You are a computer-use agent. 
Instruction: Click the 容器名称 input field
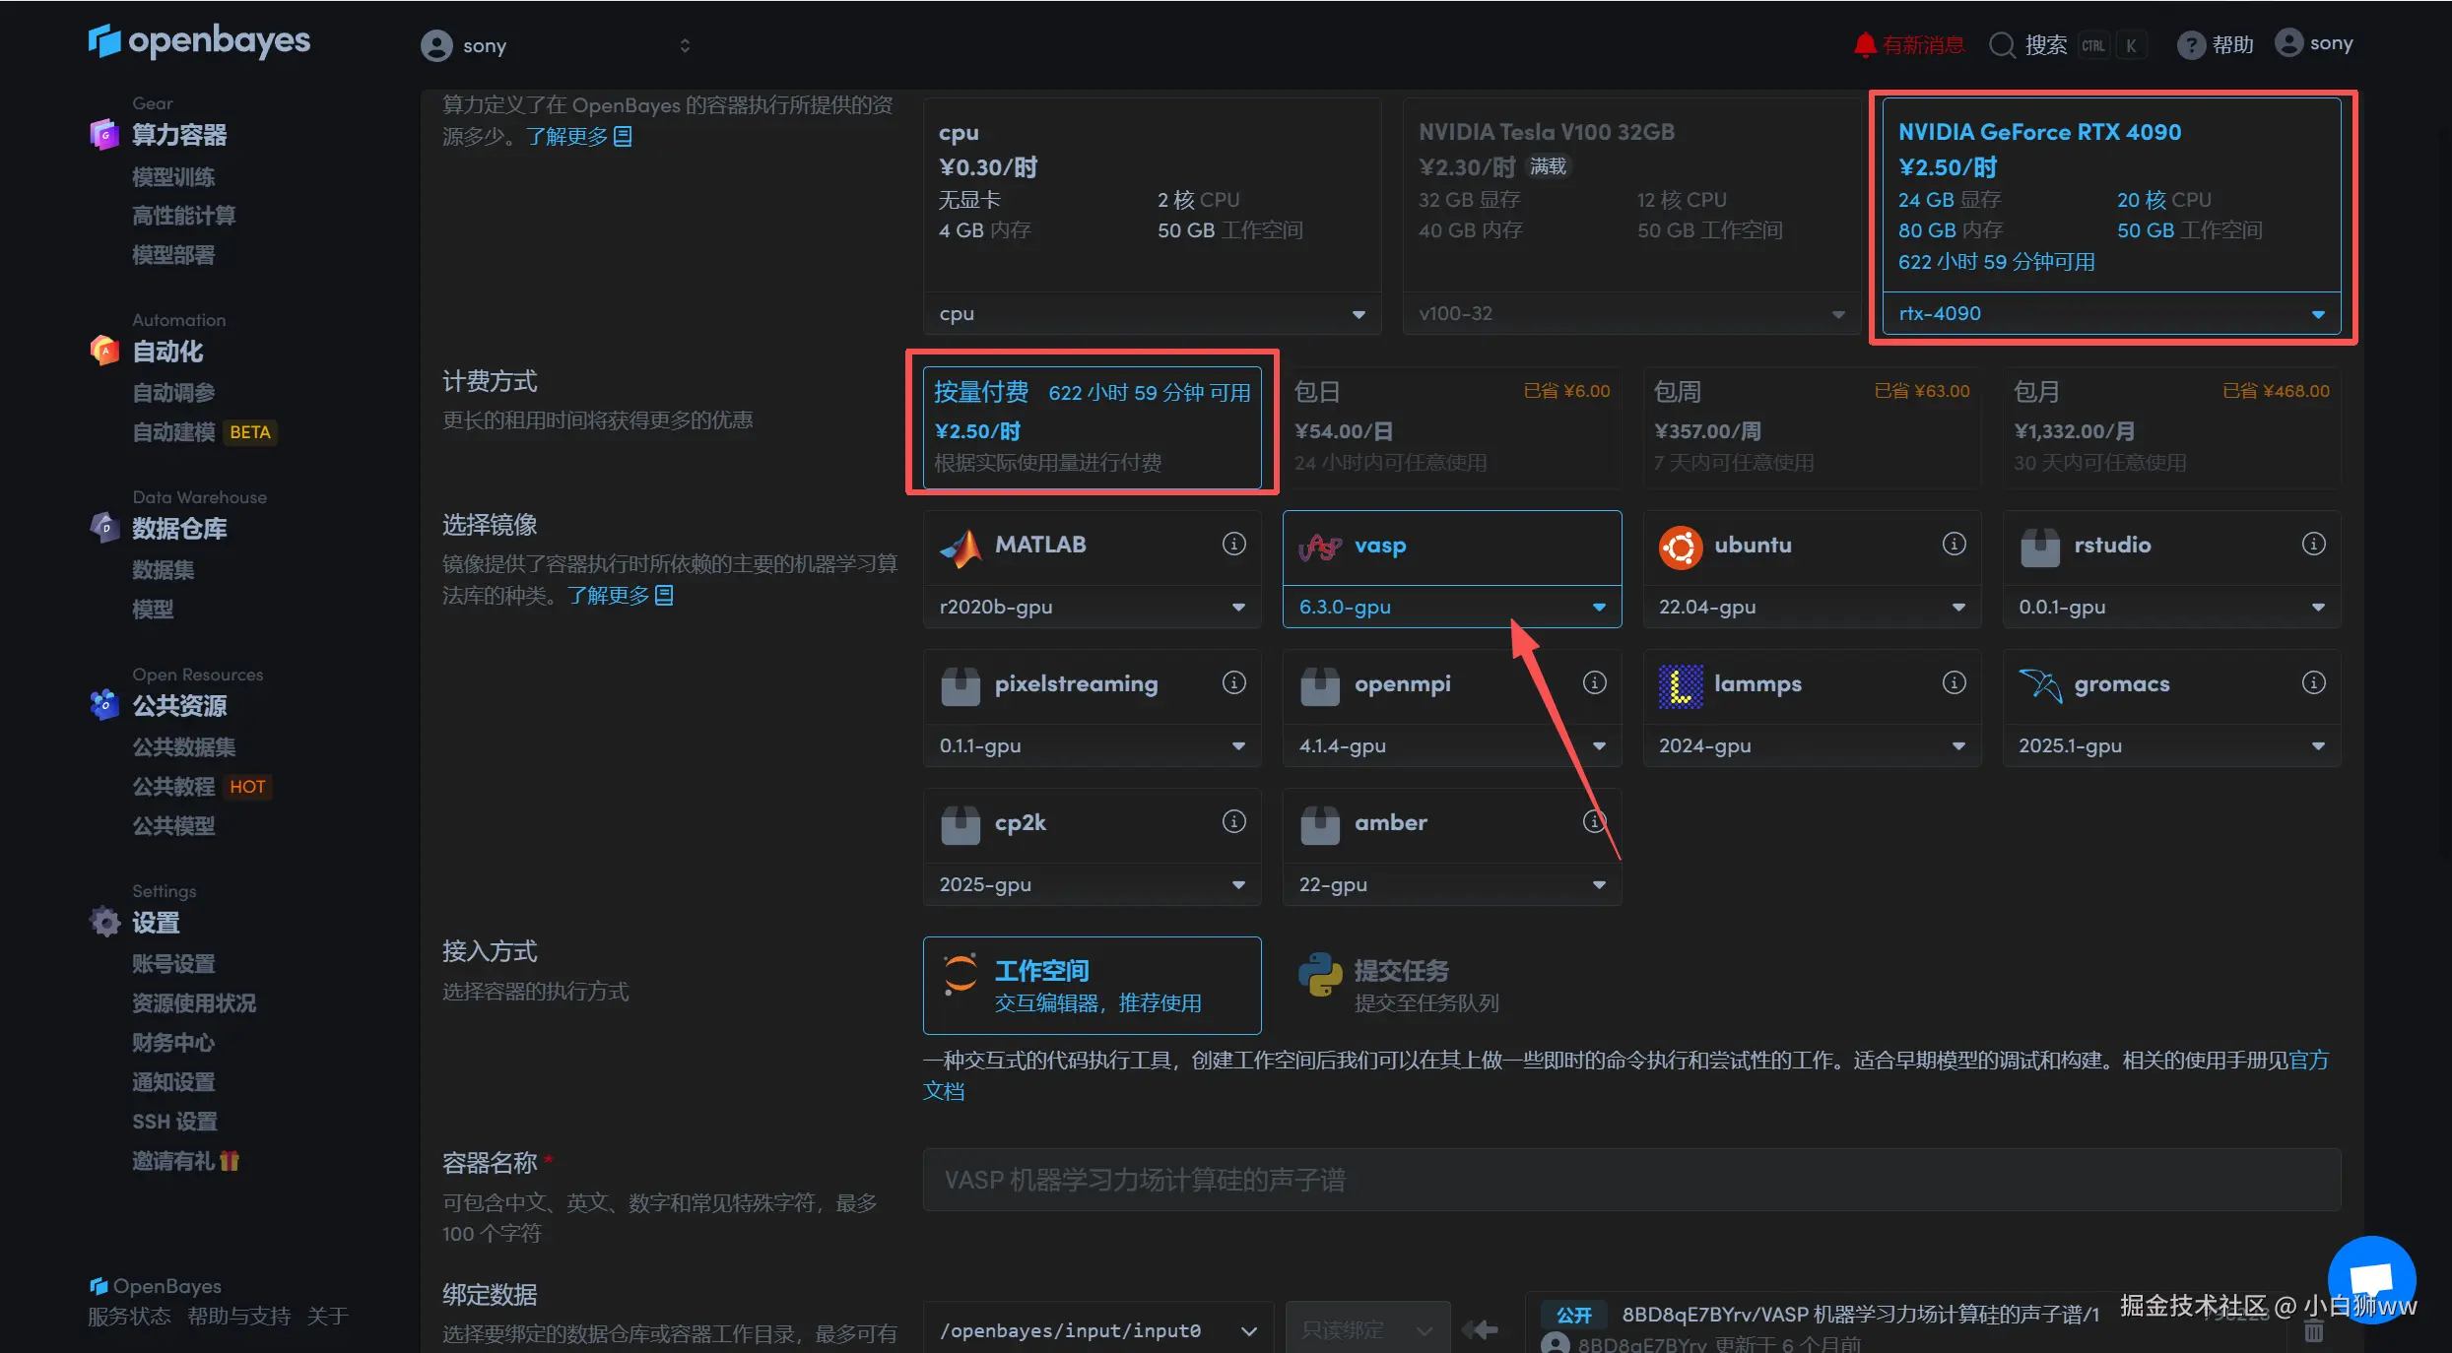point(1630,1180)
